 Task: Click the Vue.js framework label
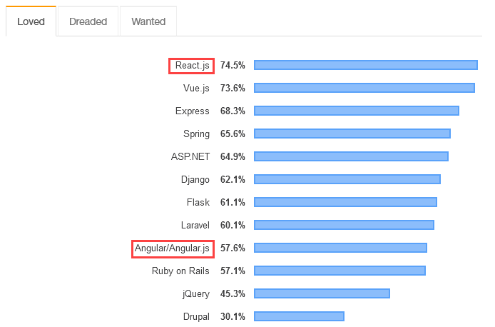[196, 88]
